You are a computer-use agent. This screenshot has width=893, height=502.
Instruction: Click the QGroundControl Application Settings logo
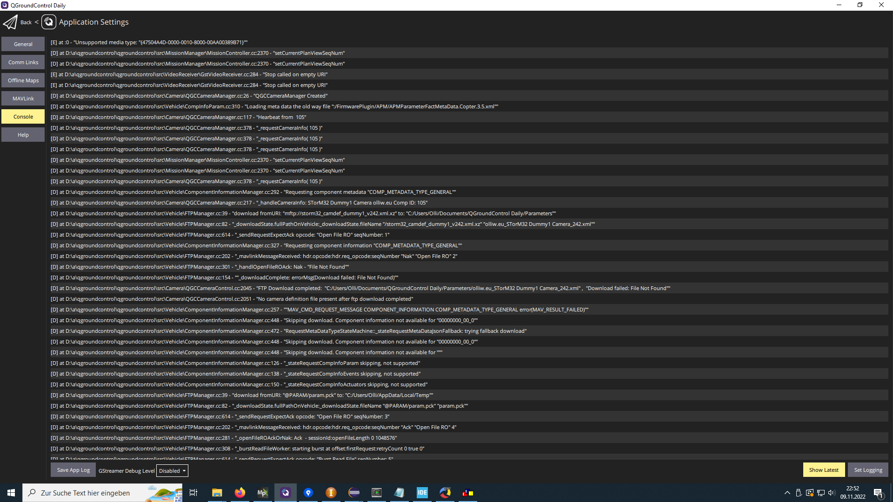point(49,22)
